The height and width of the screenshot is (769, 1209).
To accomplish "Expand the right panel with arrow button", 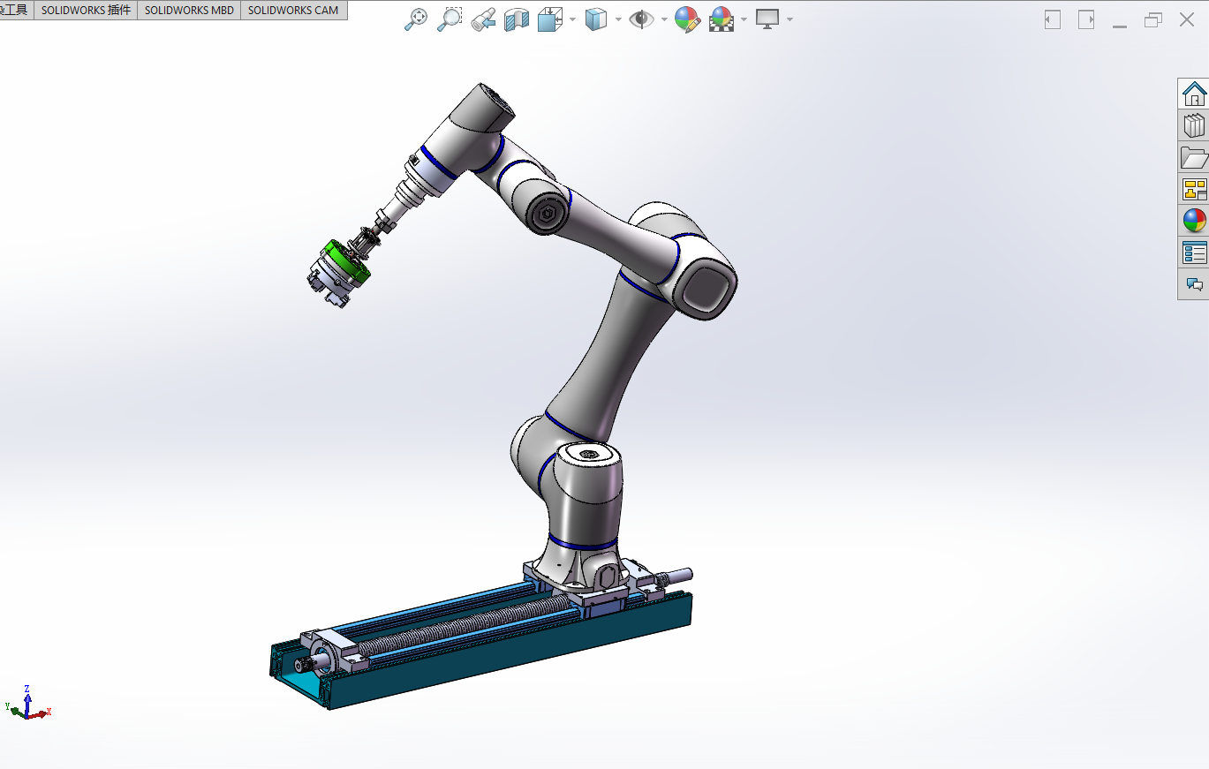I will coord(1086,19).
